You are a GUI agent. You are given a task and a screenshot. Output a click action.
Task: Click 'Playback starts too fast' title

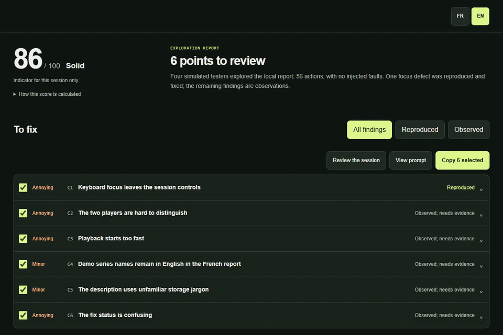pos(111,238)
